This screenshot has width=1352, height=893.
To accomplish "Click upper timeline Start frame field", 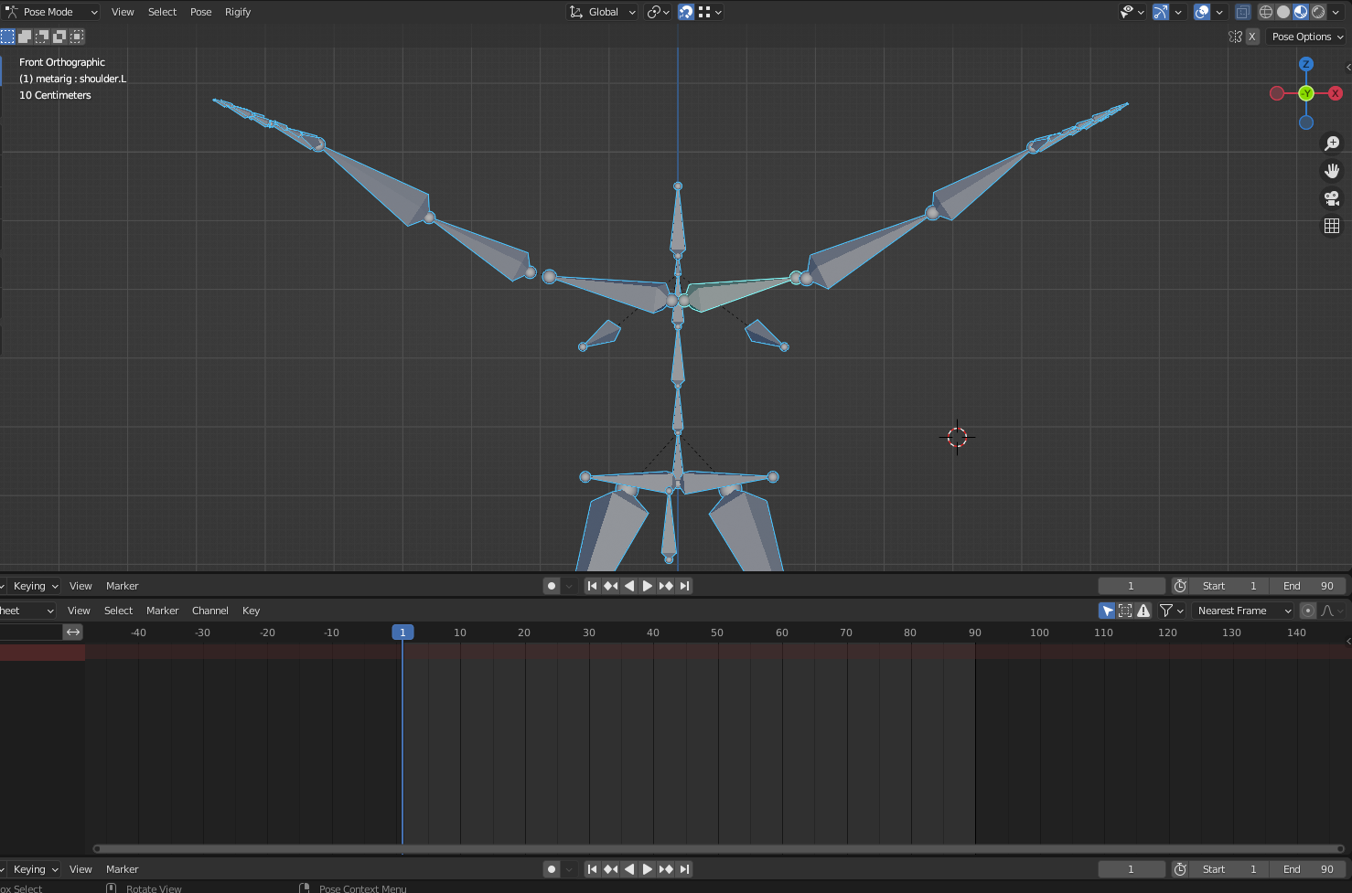I will (x=1229, y=586).
